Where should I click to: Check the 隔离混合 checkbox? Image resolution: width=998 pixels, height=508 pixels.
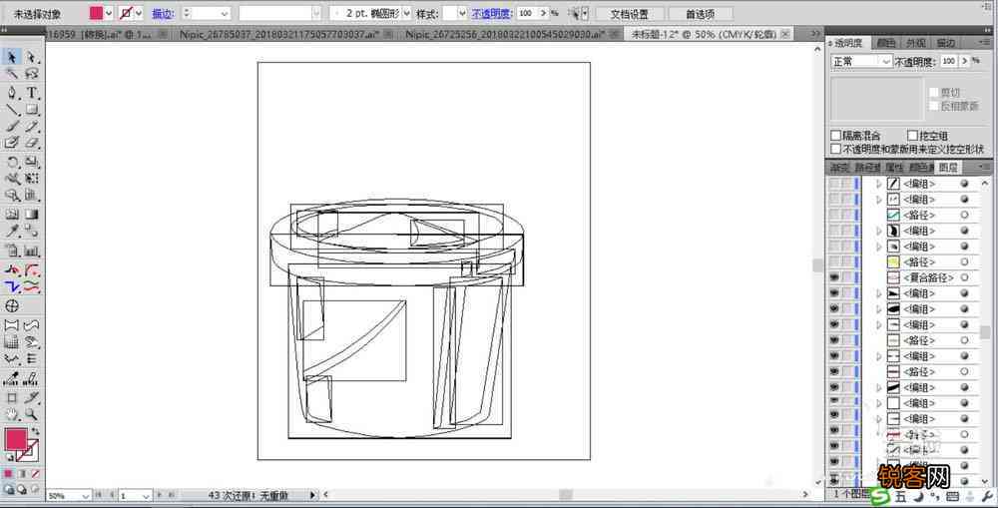[835, 136]
